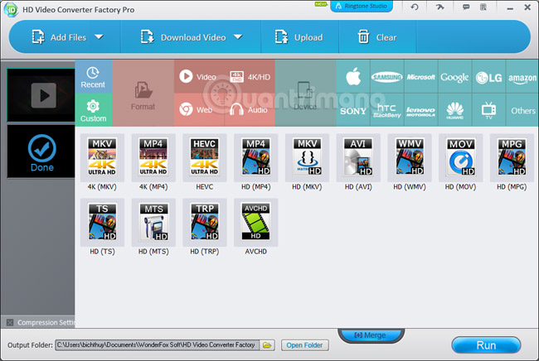The image size is (539, 361).
Task: Select the 4K (MKV) format icon
Action: pyautogui.click(x=102, y=157)
